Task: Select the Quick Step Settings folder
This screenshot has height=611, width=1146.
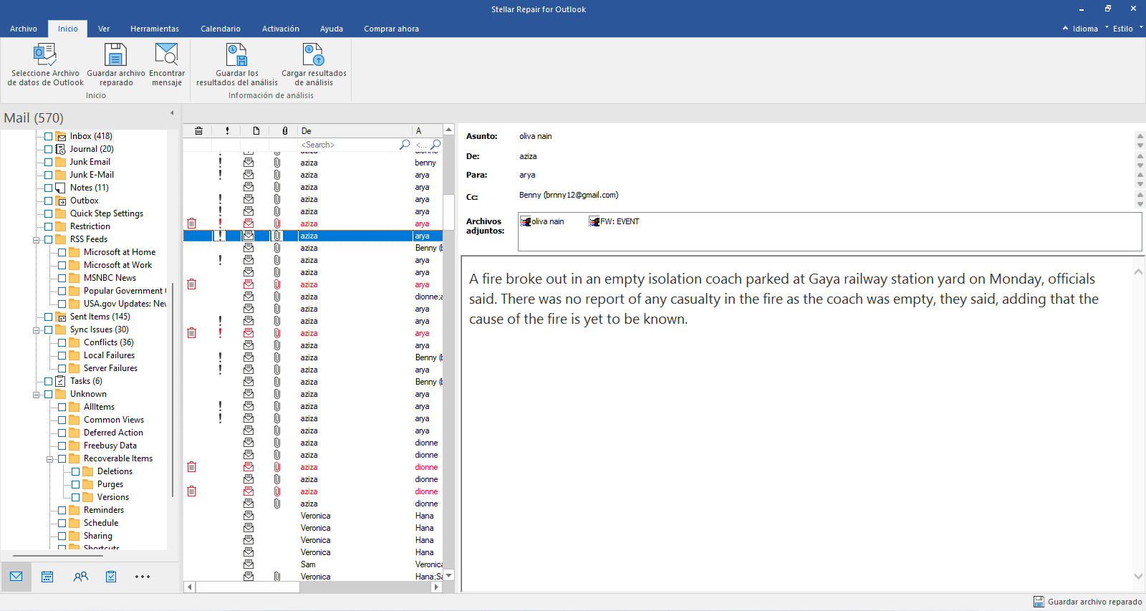Action: click(x=106, y=213)
